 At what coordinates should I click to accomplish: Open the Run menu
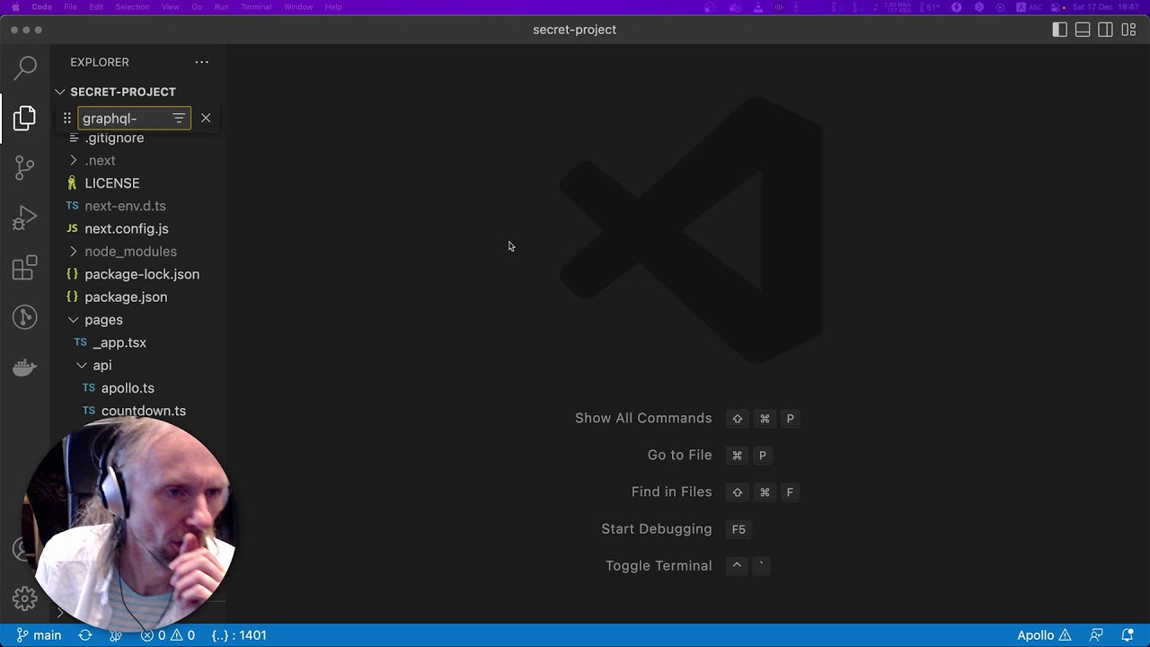pos(221,7)
